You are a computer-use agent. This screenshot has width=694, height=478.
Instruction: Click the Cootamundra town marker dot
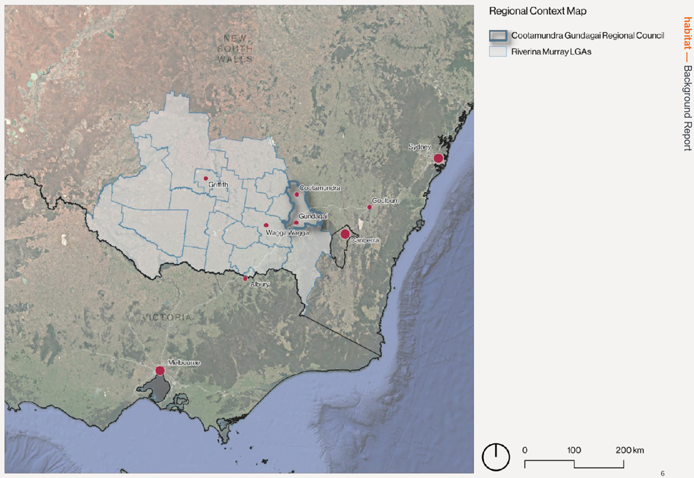pos(297,194)
